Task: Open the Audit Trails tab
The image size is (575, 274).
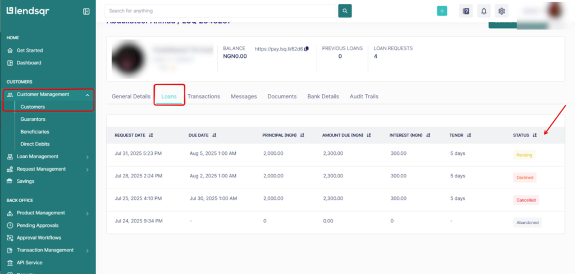Action: [x=364, y=97]
